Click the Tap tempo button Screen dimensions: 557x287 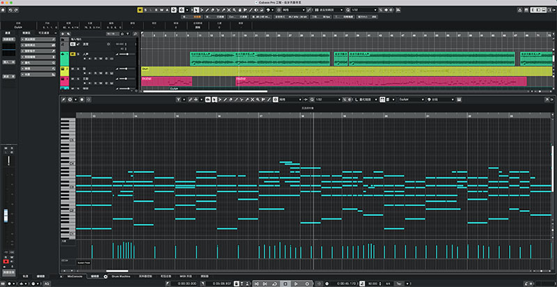pos(399,284)
